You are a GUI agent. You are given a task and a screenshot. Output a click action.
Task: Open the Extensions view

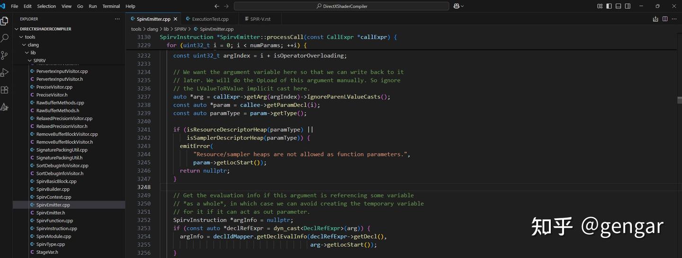click(5, 89)
